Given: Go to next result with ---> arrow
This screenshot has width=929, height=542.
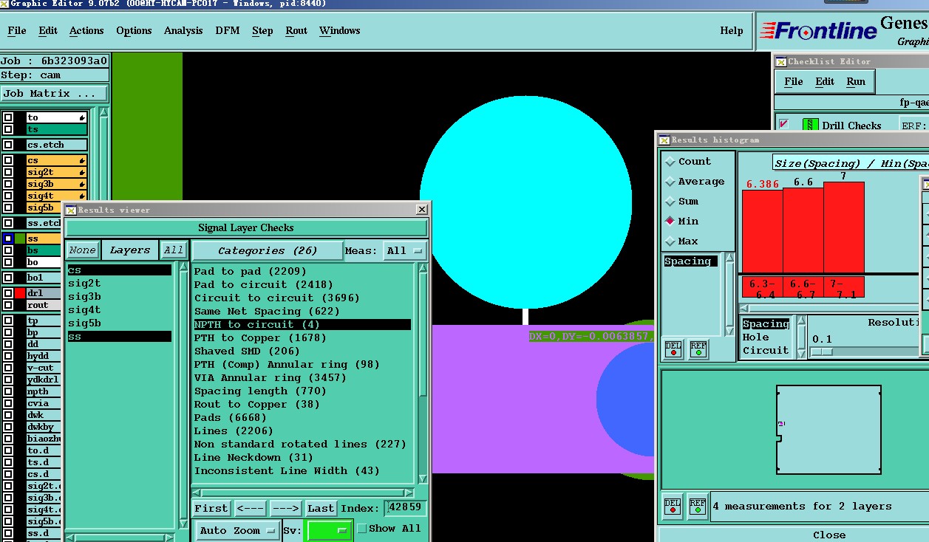Looking at the screenshot, I should 285,508.
